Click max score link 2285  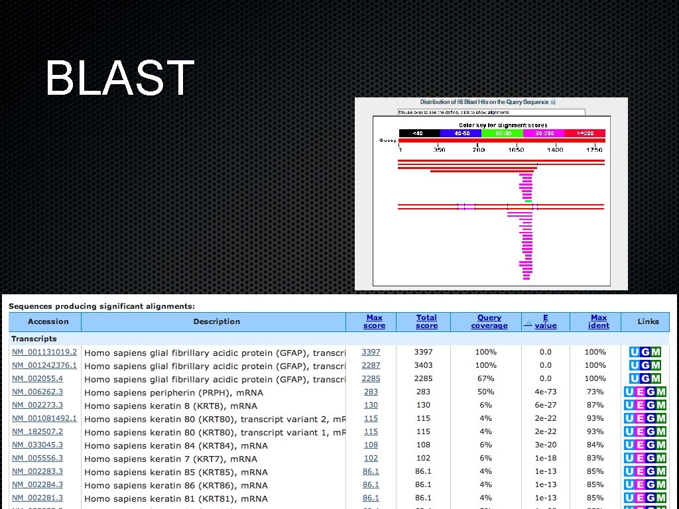(371, 378)
